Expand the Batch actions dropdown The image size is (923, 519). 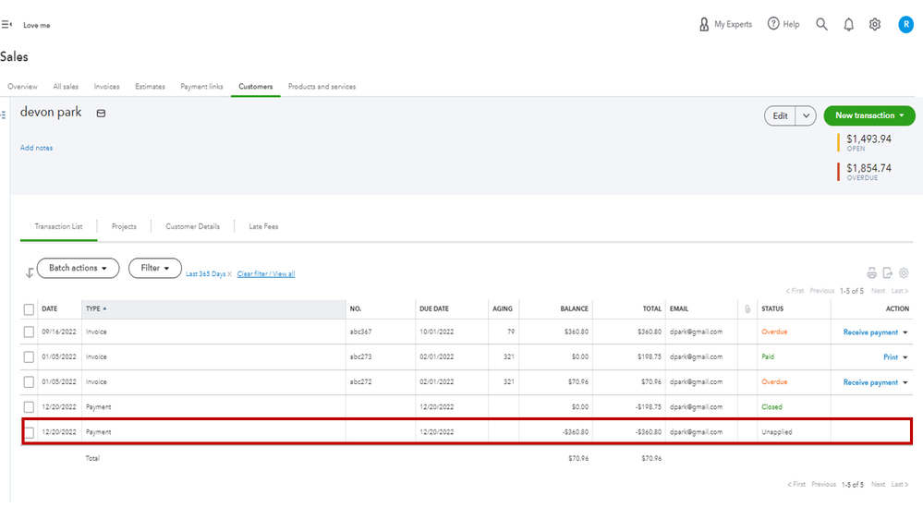click(x=78, y=268)
